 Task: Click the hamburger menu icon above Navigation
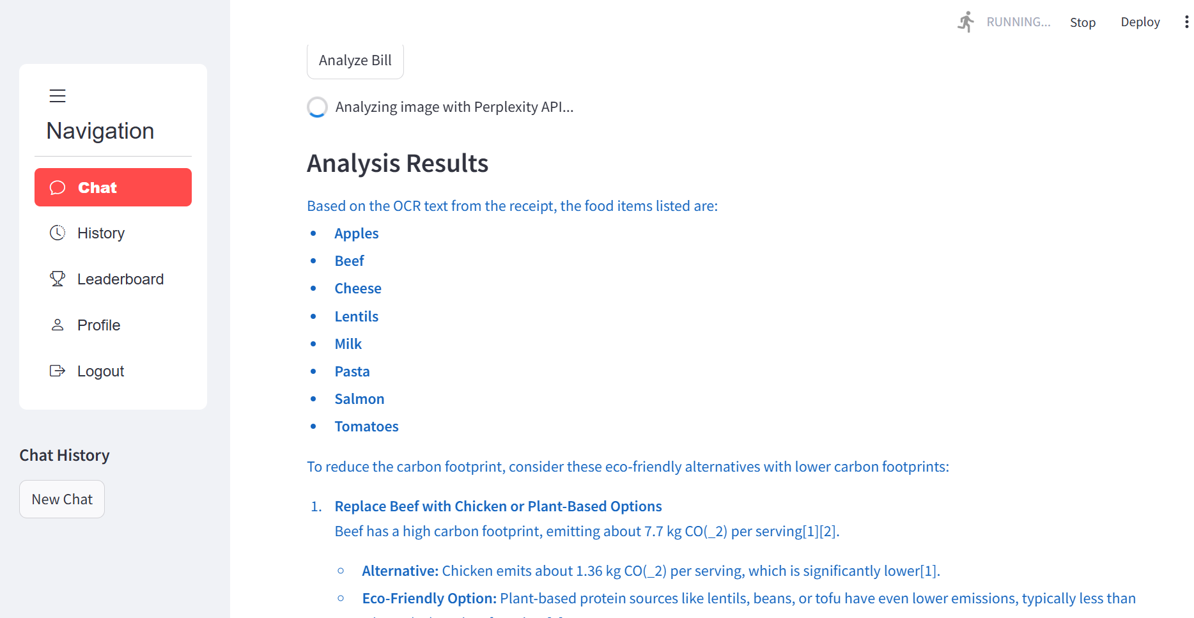point(58,96)
